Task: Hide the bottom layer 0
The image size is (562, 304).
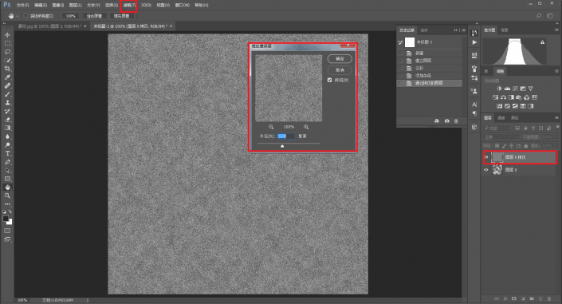Action: (486, 170)
